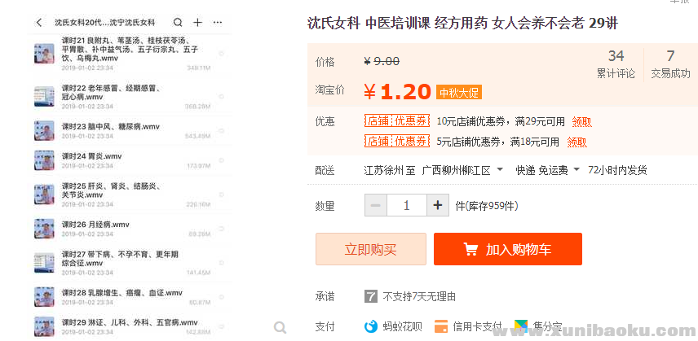Select the circle for 课时24 胃炎.wmv

pyautogui.click(x=222, y=160)
